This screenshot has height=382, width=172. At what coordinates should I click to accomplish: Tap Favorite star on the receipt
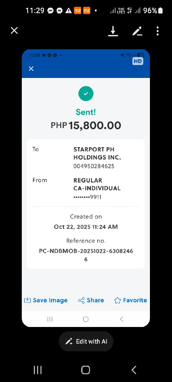click(x=130, y=300)
